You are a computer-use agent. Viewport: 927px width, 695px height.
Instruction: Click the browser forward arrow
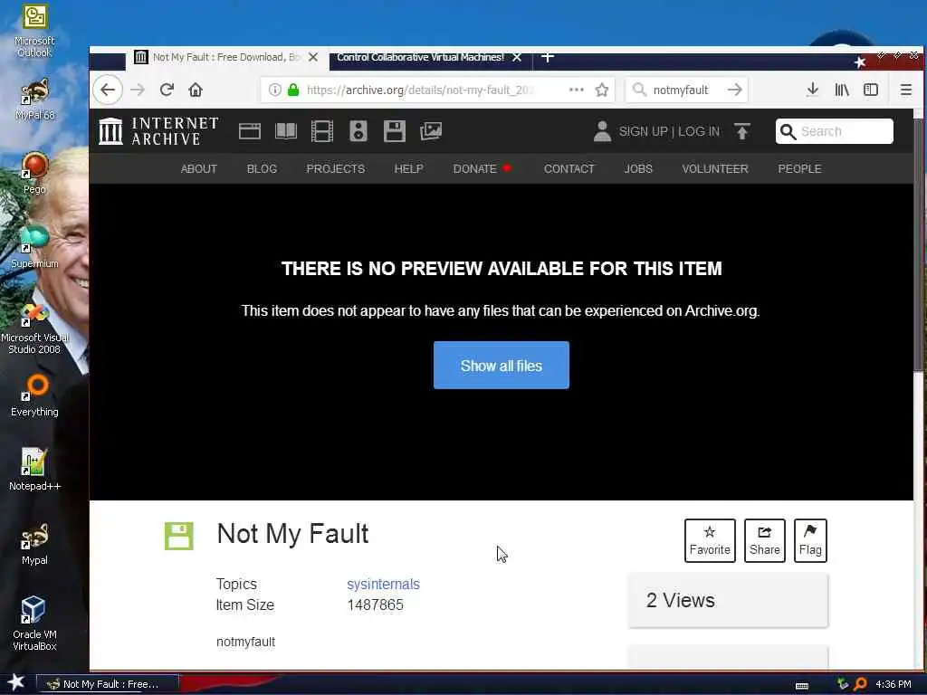pos(138,90)
